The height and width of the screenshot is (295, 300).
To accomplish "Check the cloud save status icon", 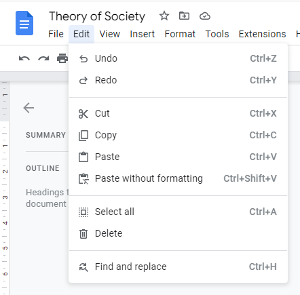I will point(205,16).
